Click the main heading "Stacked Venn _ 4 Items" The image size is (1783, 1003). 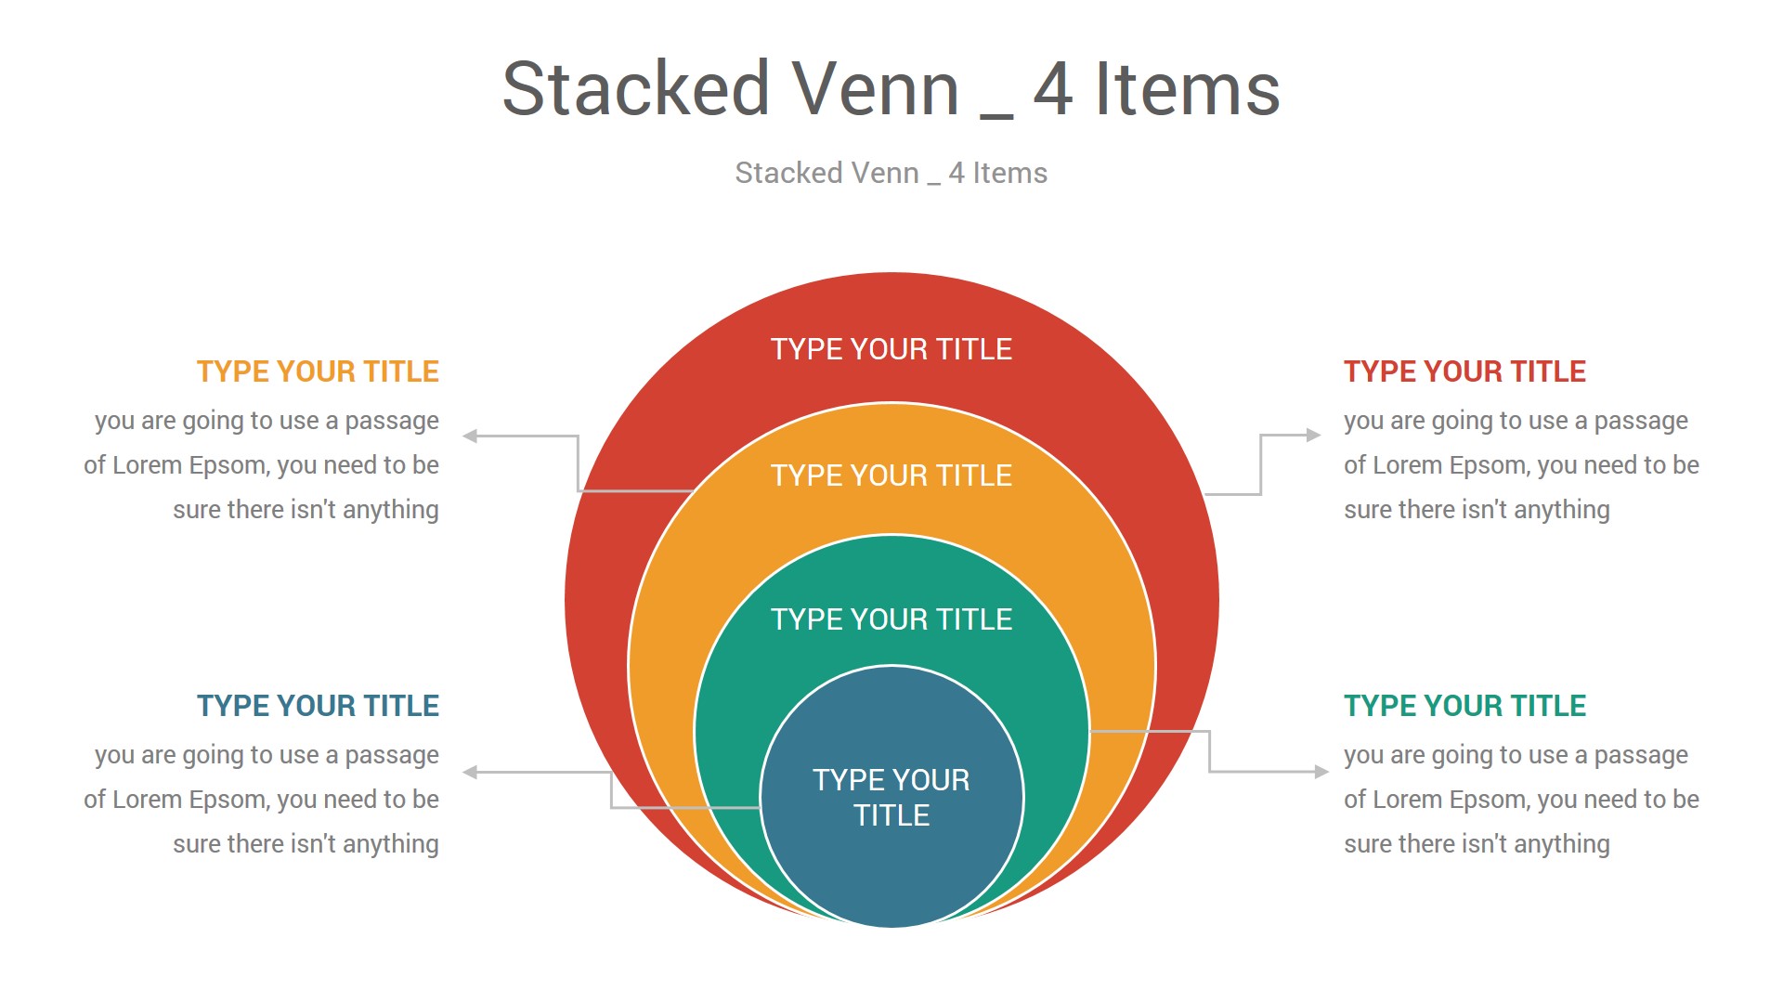point(891,89)
